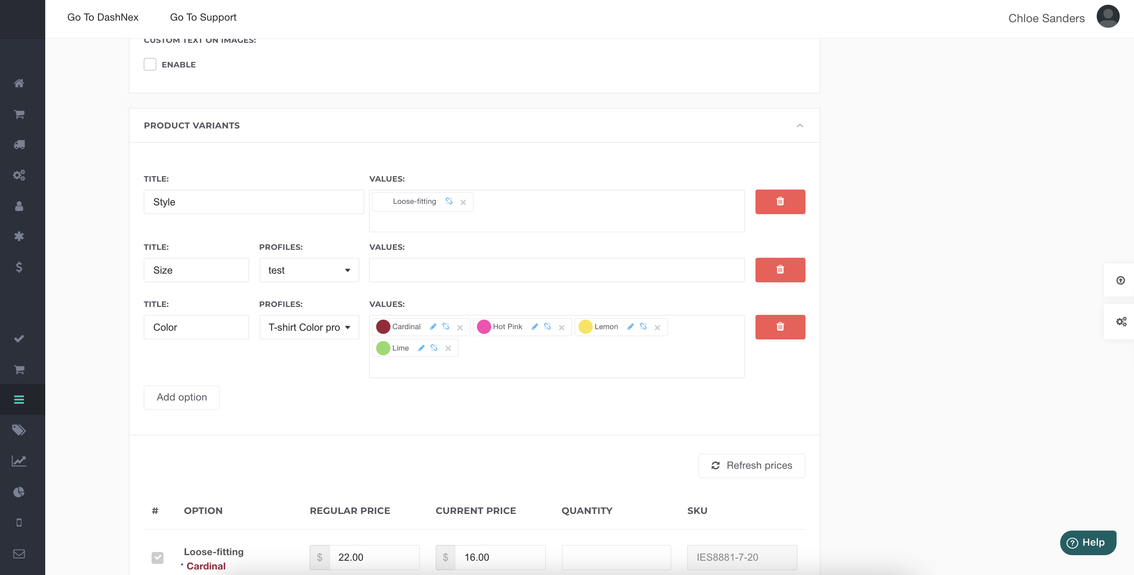Viewport: 1134px width, 575px height.
Task: Edit the Cardinal color value pencil icon
Action: [433, 326]
